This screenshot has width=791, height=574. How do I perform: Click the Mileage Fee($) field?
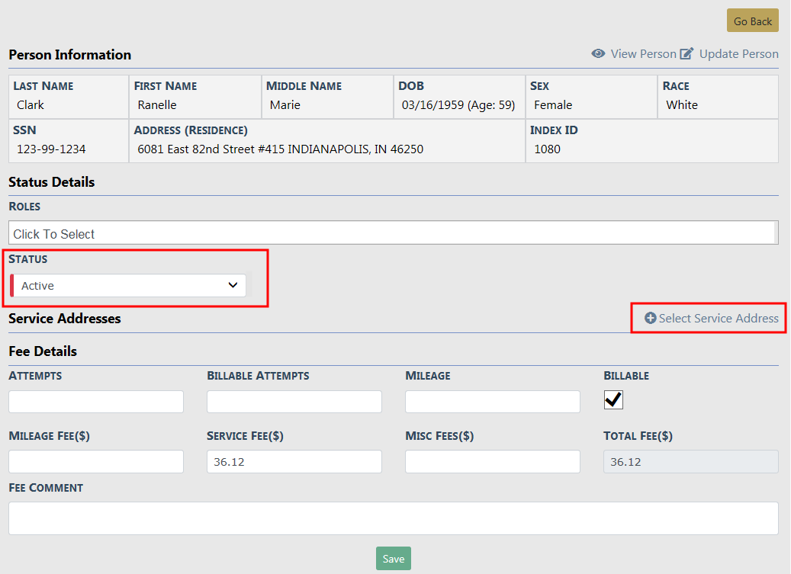(96, 461)
